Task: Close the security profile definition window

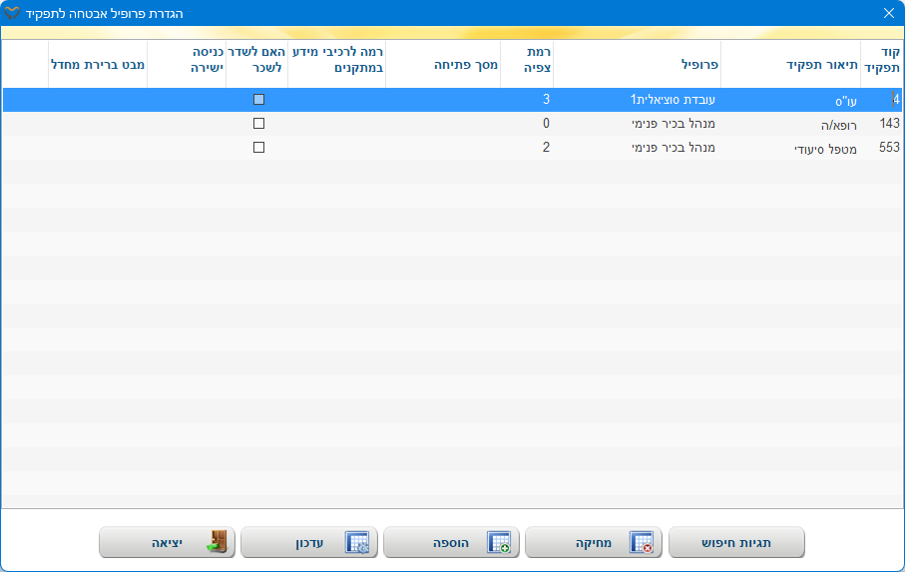Action: click(888, 13)
